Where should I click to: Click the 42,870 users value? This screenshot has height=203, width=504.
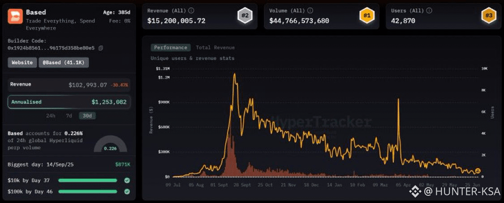(403, 21)
